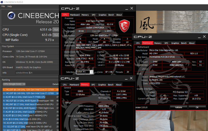This screenshot has height=131, width=208.
Task: Click the BIOS version E17K4IMS.206 field
Action: click(177, 80)
